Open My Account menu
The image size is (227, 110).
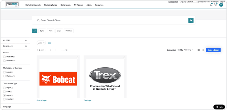coord(79,5)
